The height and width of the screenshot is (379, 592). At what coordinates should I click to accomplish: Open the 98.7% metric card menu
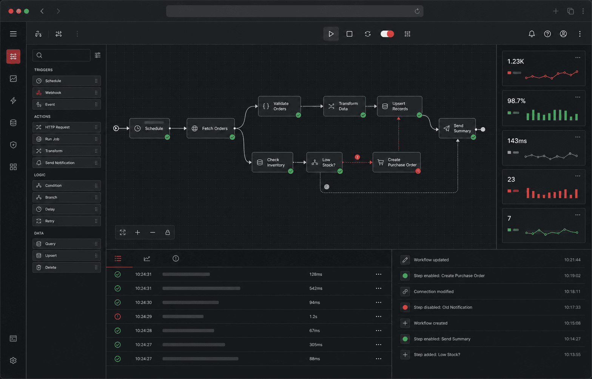pyautogui.click(x=578, y=97)
